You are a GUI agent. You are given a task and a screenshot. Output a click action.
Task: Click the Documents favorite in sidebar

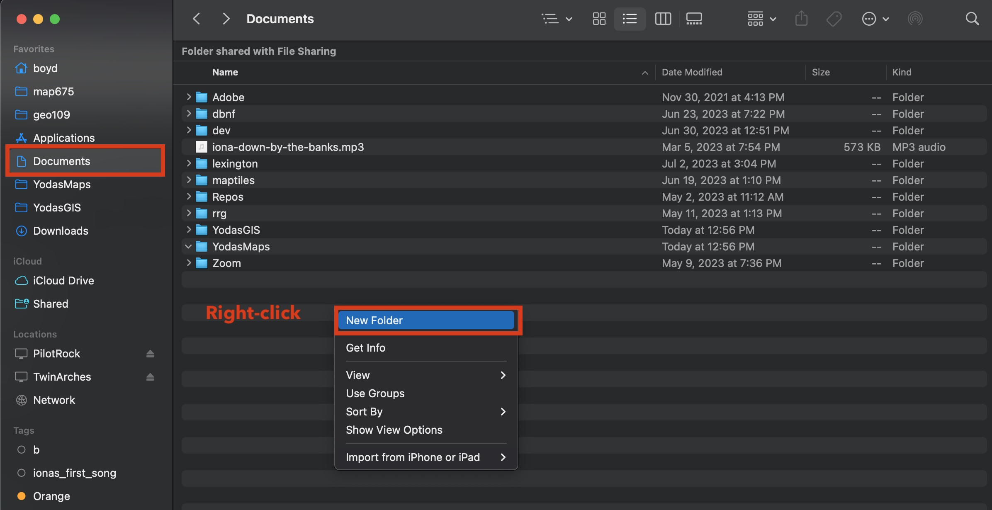(x=62, y=161)
